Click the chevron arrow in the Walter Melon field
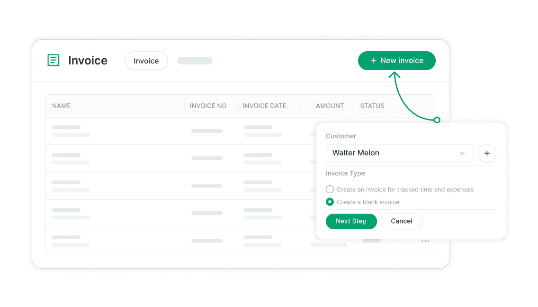This screenshot has height=307, width=538. pyautogui.click(x=462, y=153)
